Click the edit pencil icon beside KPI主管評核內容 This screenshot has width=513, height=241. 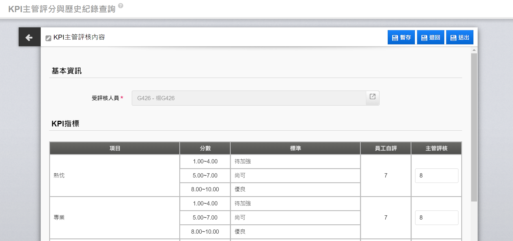click(48, 38)
